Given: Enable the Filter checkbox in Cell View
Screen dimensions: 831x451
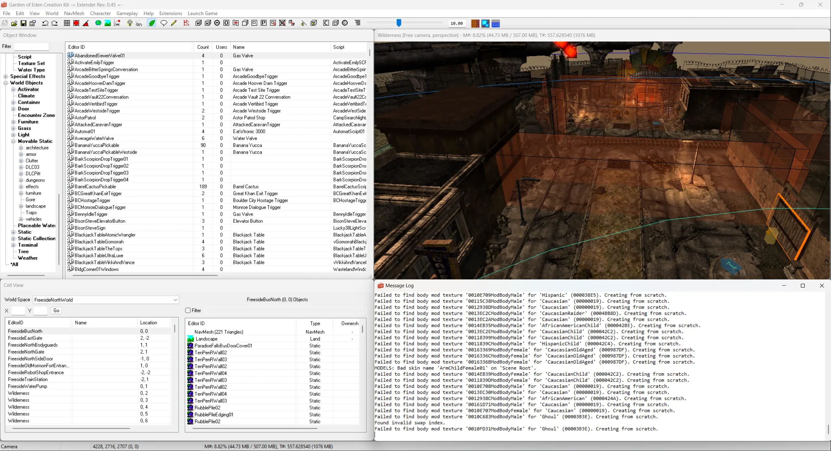Looking at the screenshot, I should tap(188, 310).
